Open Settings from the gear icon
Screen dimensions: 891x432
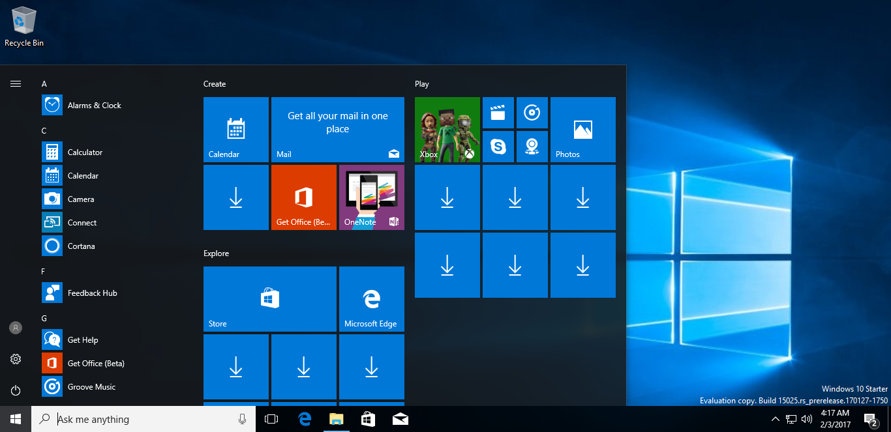pos(16,359)
